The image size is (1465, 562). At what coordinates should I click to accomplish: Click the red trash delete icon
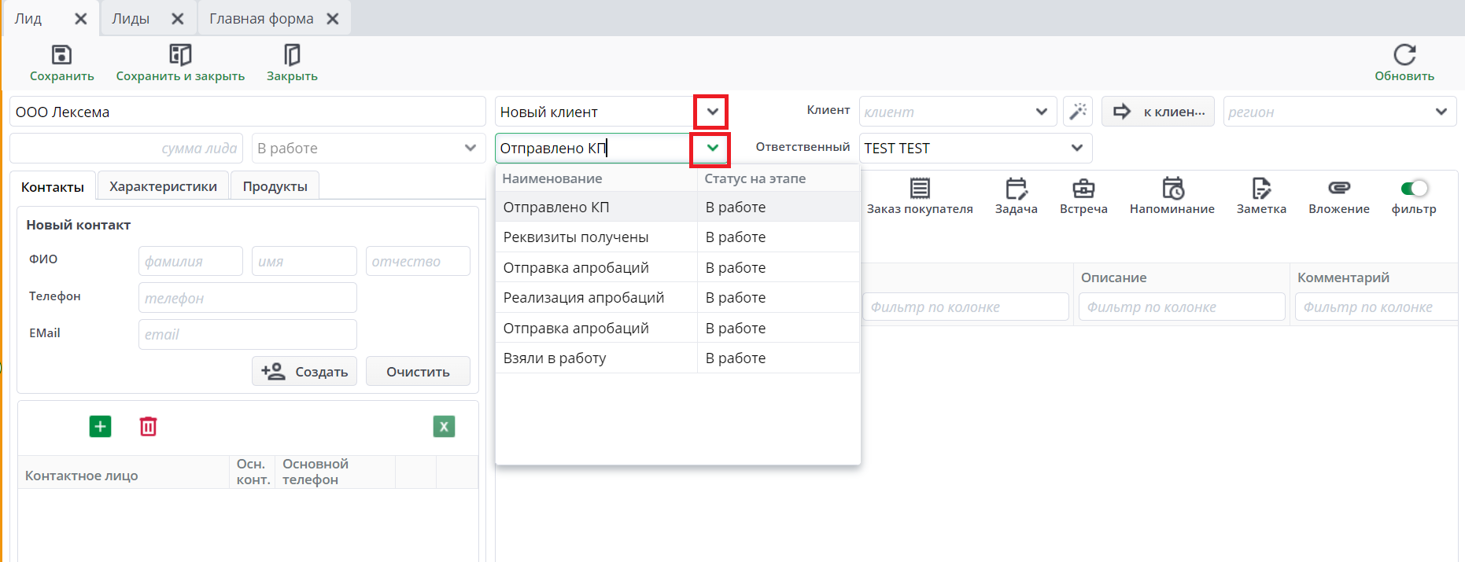point(148,427)
